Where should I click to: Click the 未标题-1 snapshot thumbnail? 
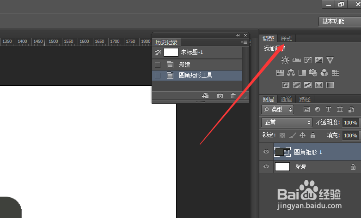point(171,53)
